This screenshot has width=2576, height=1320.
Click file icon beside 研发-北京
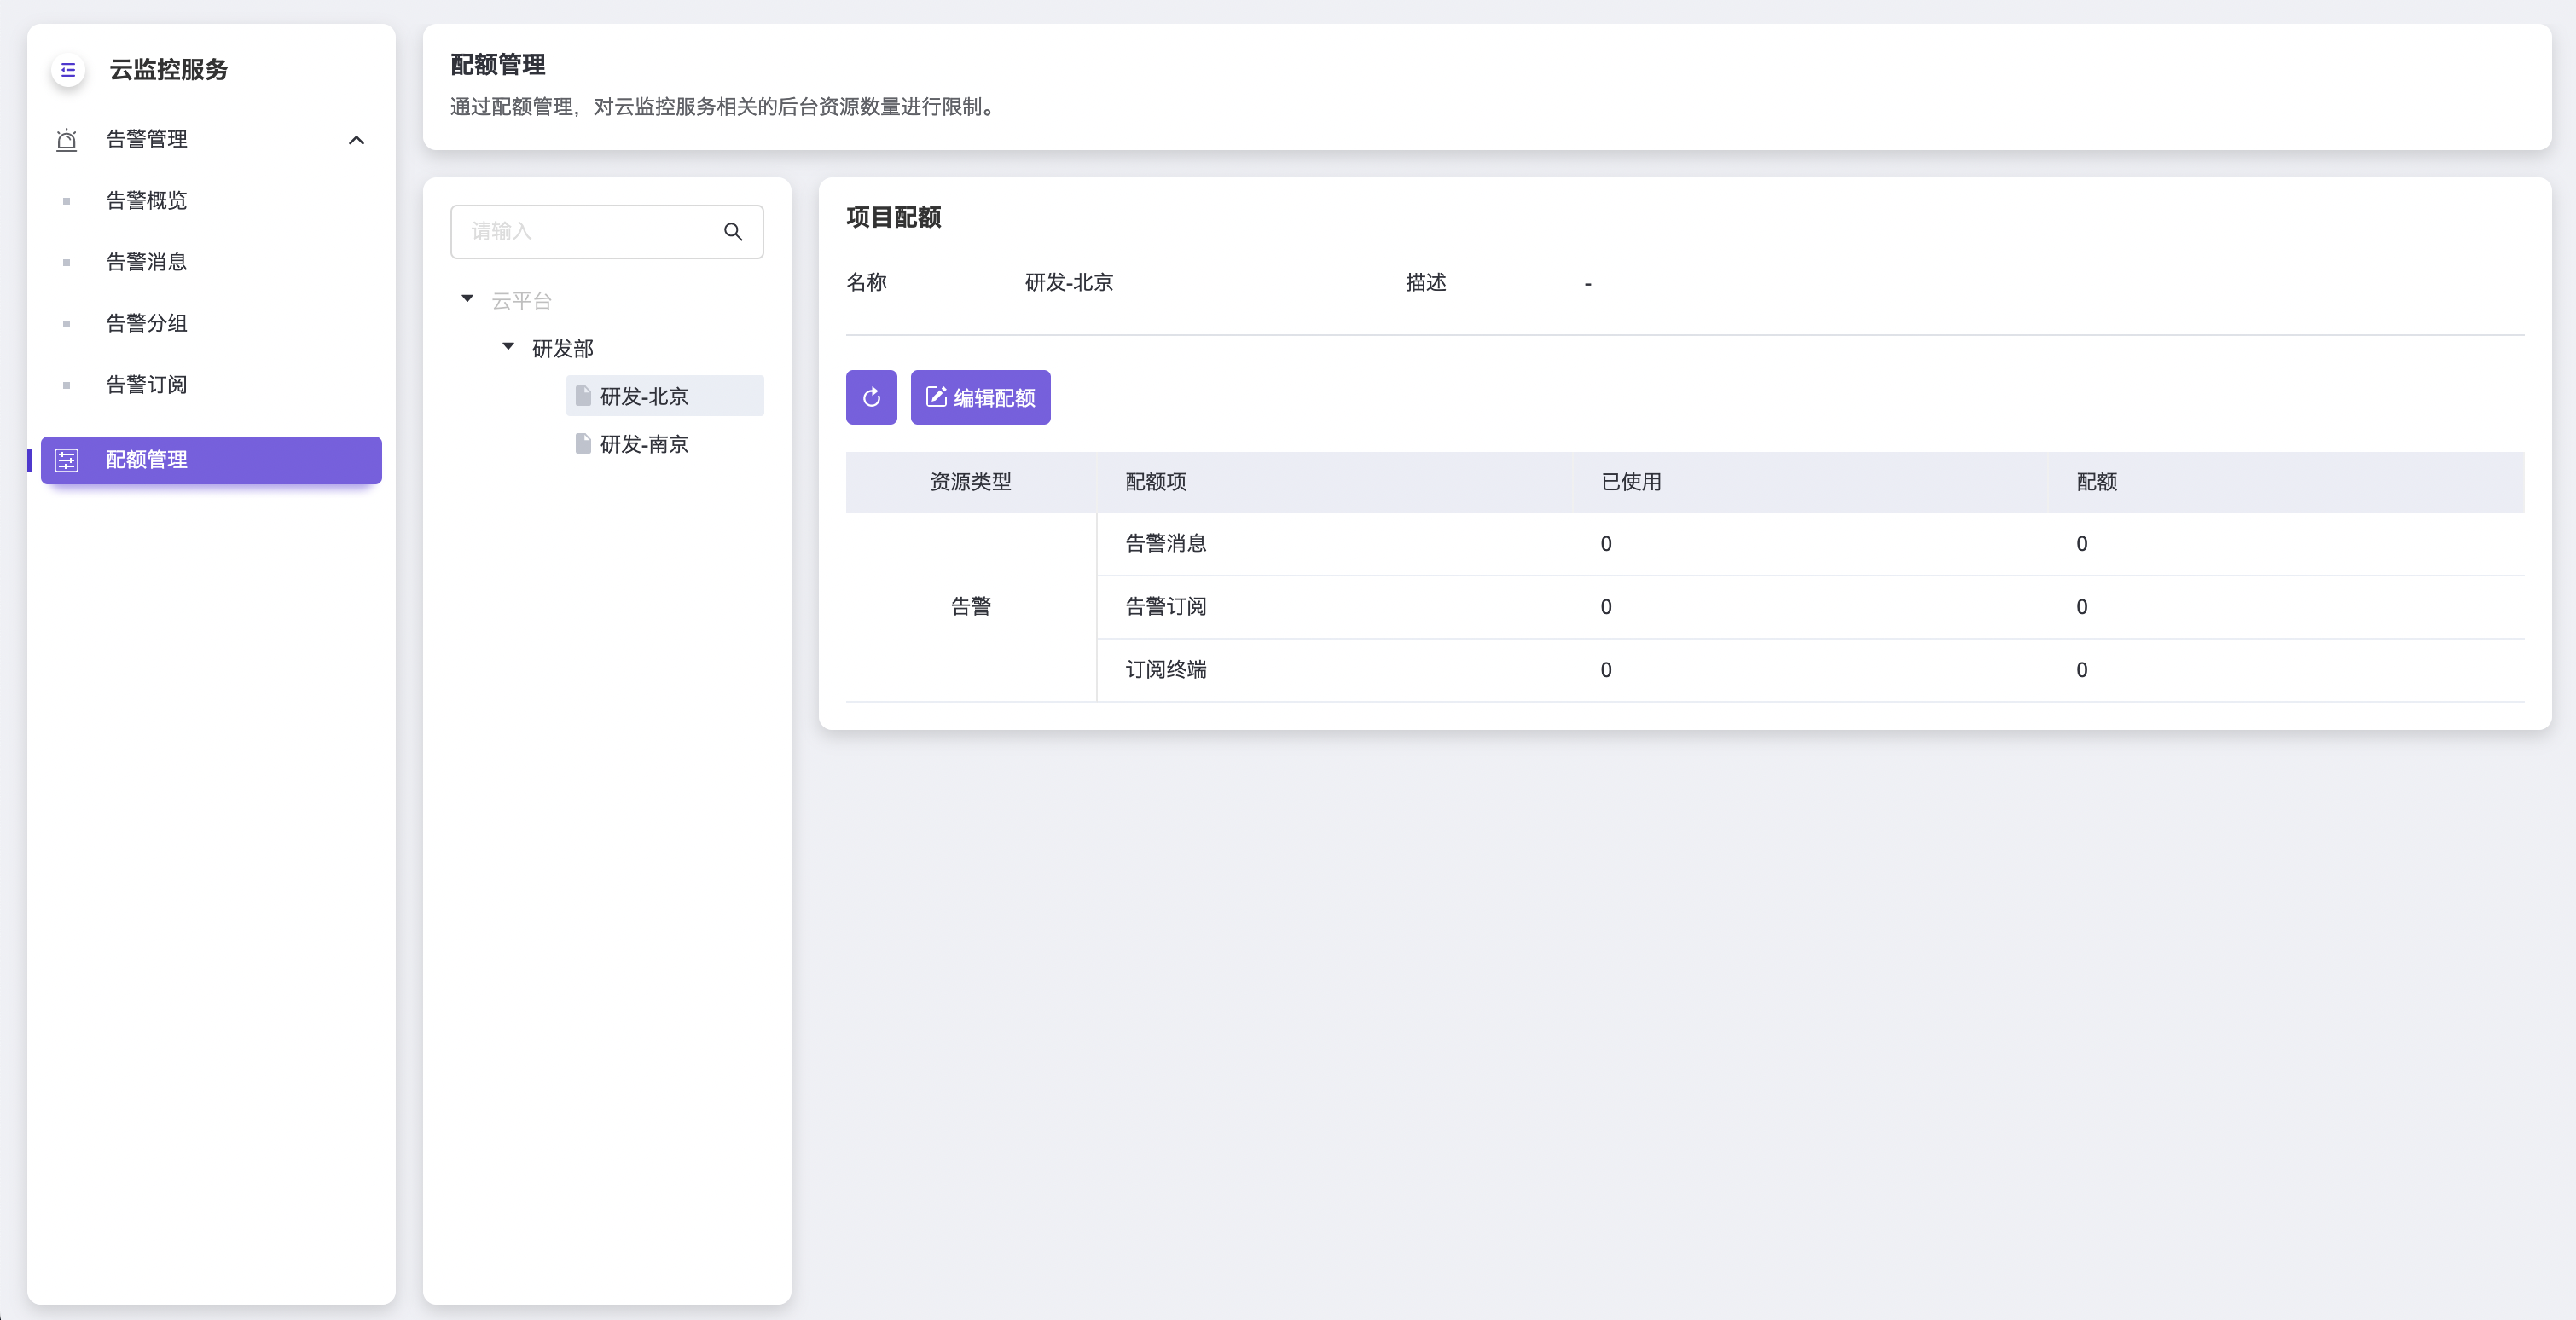(x=583, y=396)
